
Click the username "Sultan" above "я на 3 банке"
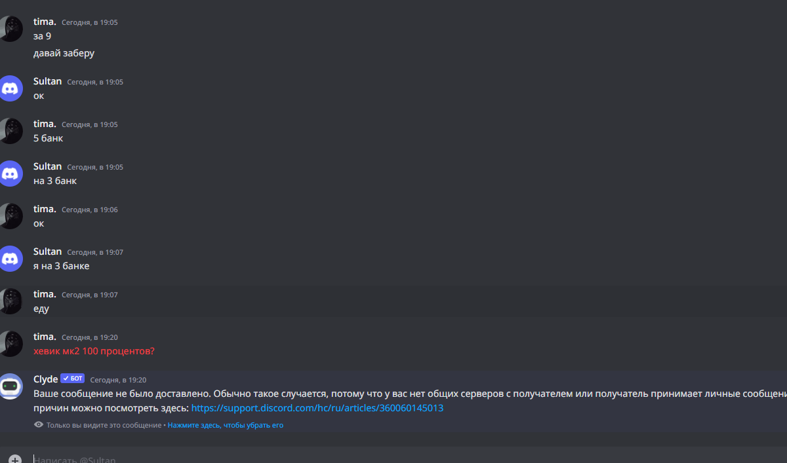47,251
